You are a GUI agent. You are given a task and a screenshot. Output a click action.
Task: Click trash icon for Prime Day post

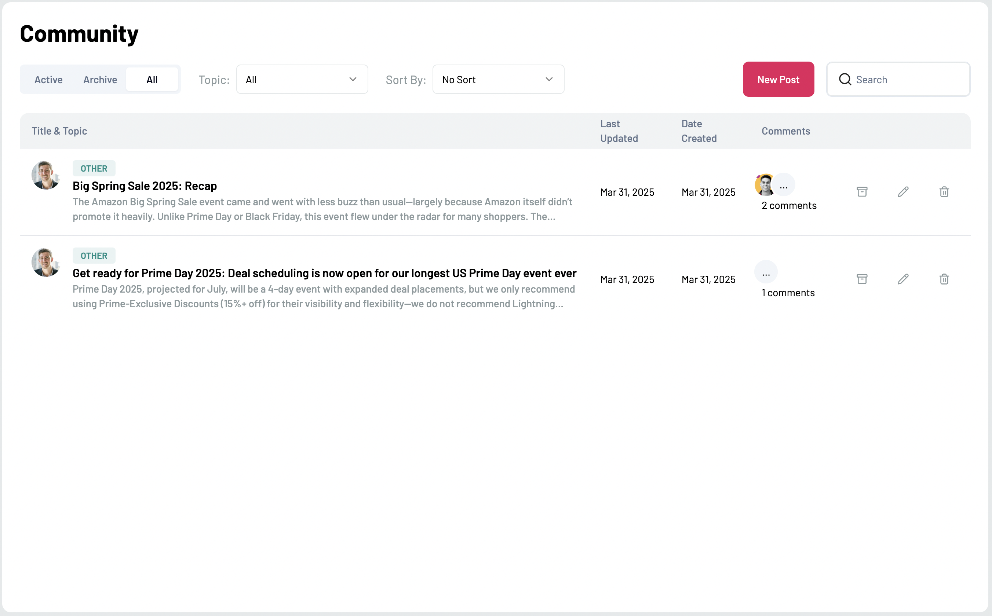pos(944,279)
